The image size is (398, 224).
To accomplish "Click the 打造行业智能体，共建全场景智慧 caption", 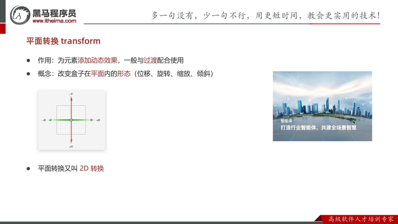I will tap(318, 128).
